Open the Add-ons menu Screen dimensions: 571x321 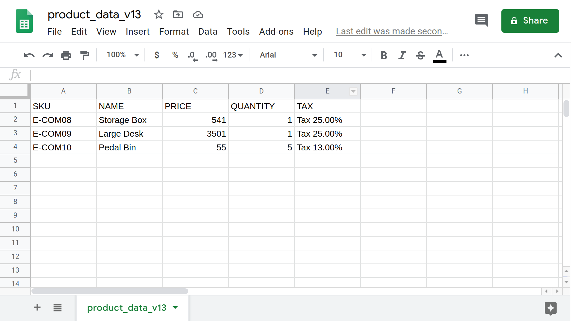click(276, 31)
